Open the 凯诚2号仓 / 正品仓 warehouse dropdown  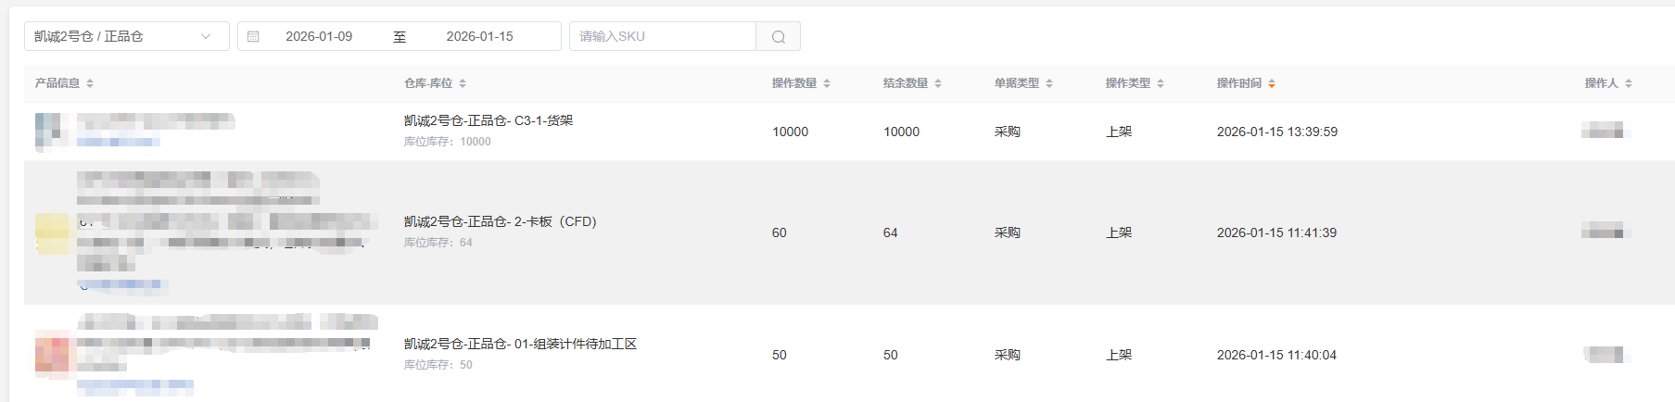tap(116, 37)
